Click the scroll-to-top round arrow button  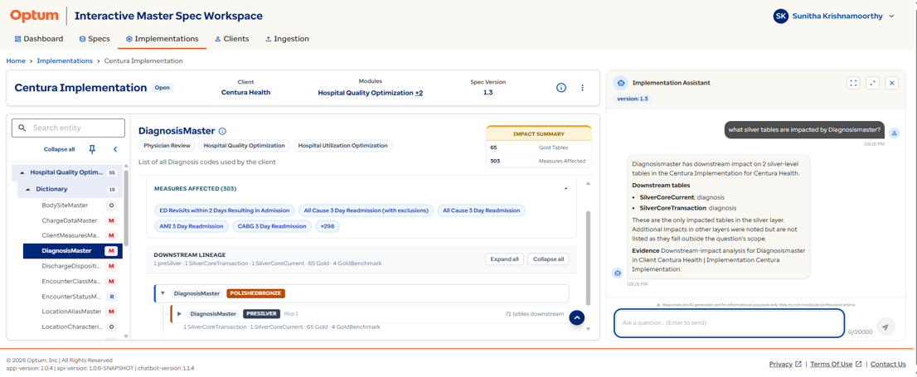[x=576, y=317]
